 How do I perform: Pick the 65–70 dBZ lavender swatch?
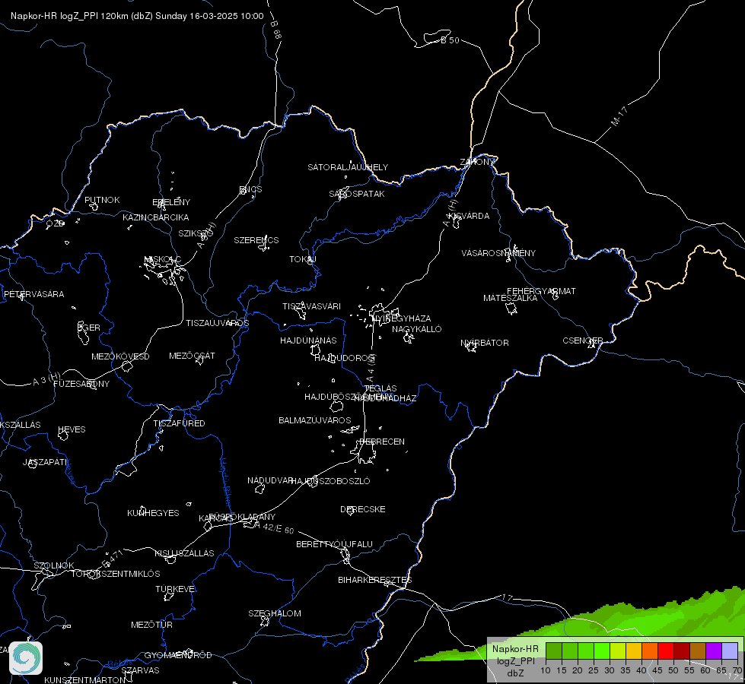click(x=730, y=651)
